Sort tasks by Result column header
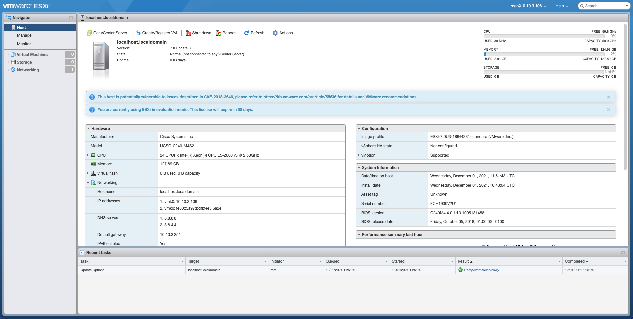This screenshot has height=319, width=633. [463, 261]
